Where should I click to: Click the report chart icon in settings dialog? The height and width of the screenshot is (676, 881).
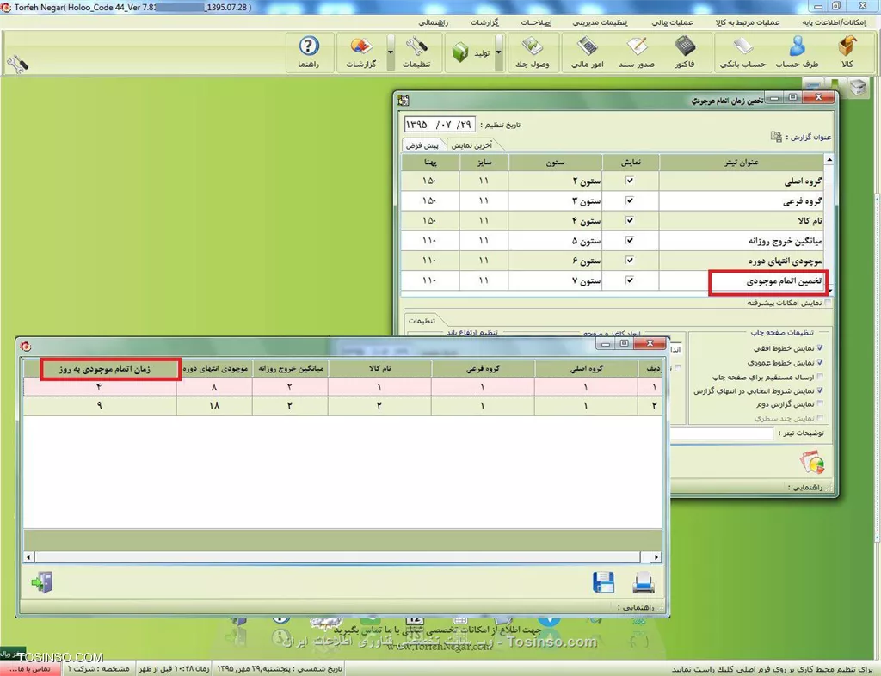point(812,462)
